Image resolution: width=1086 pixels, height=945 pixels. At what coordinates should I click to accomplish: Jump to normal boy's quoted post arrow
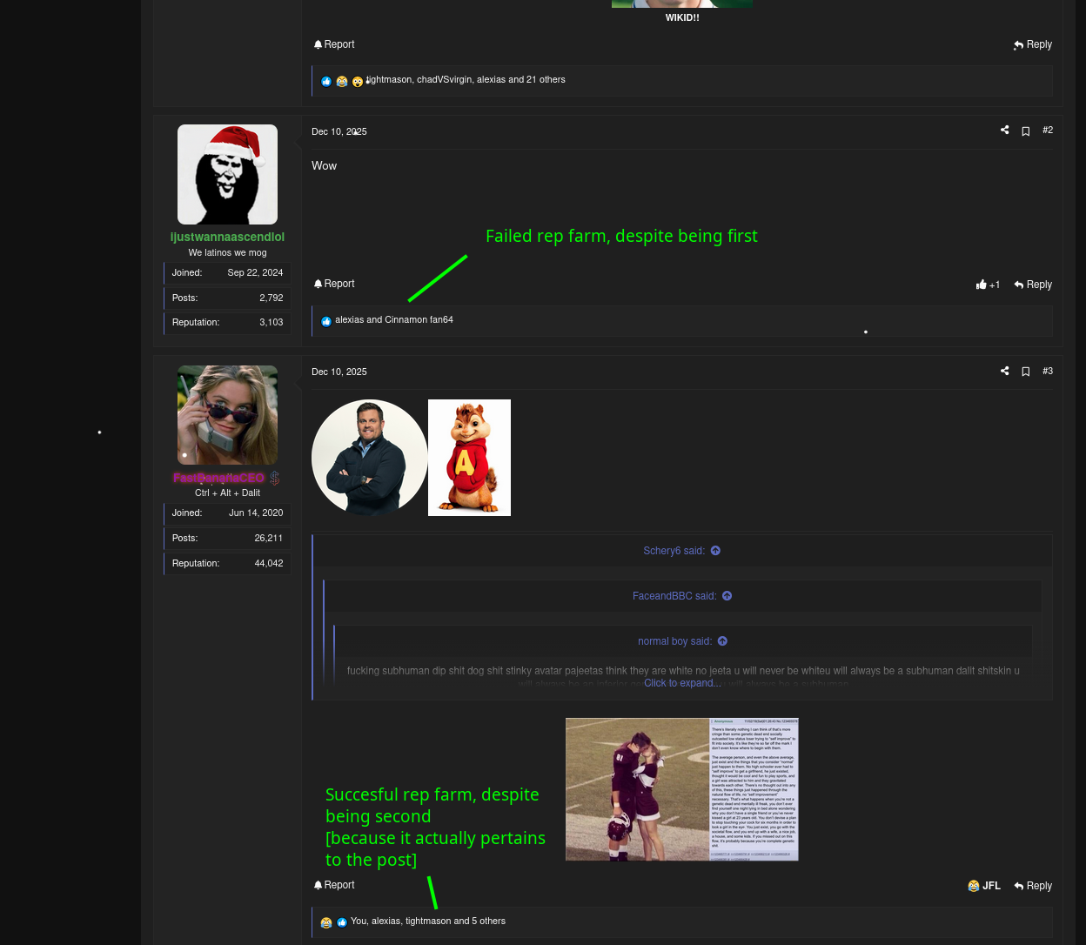tap(722, 641)
